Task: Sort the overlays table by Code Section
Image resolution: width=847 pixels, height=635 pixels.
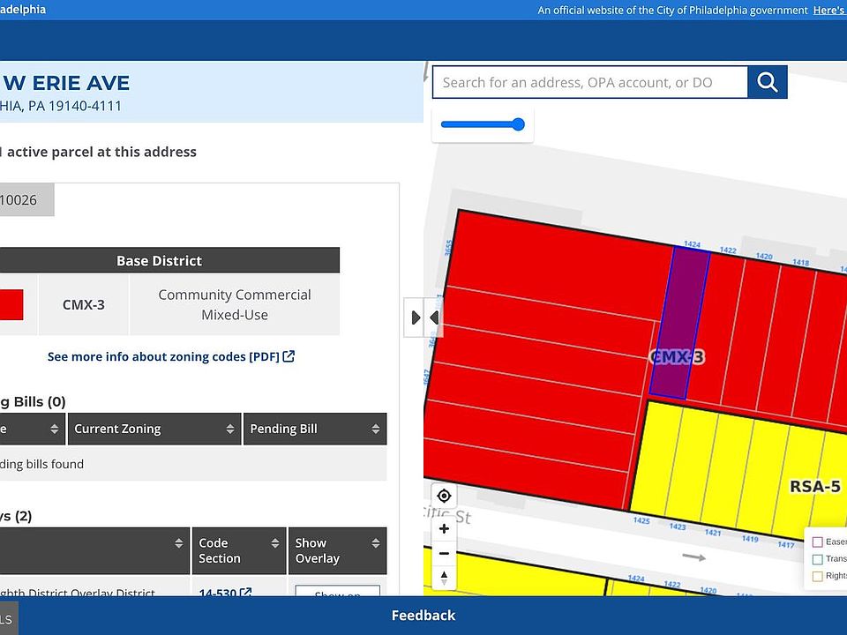Action: point(239,550)
